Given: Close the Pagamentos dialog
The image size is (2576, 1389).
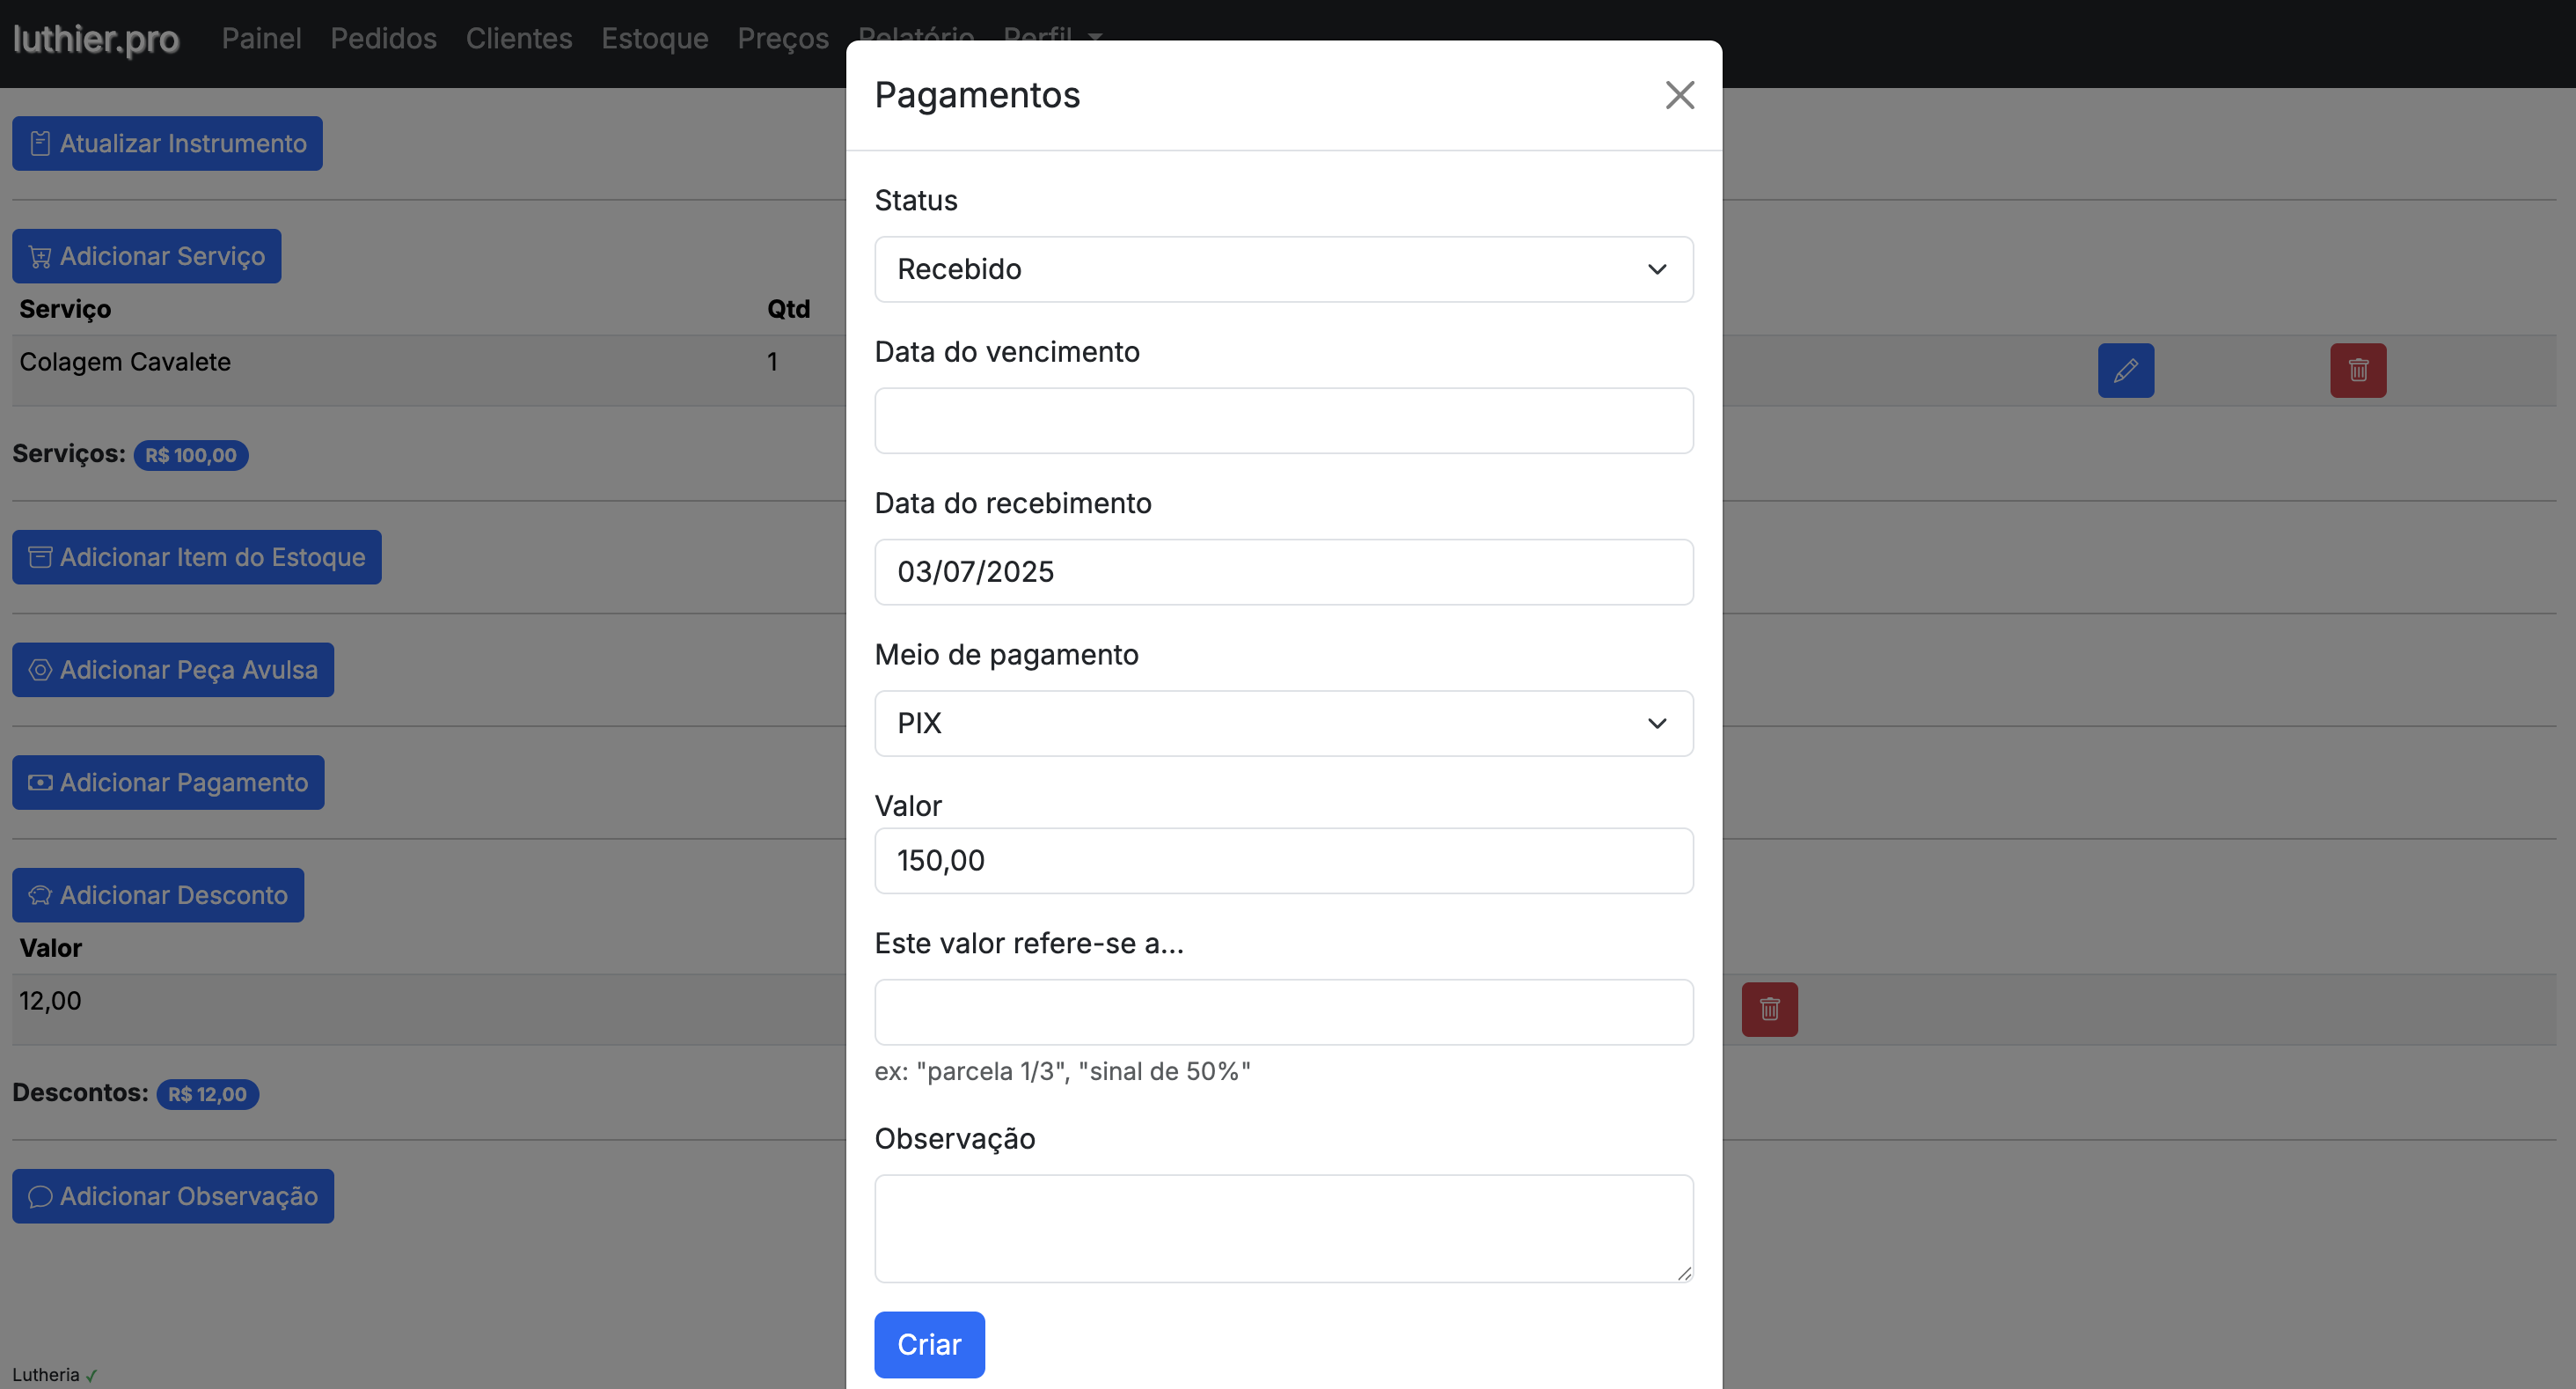Looking at the screenshot, I should click(x=1679, y=95).
